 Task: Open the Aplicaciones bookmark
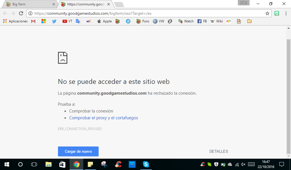[15, 21]
